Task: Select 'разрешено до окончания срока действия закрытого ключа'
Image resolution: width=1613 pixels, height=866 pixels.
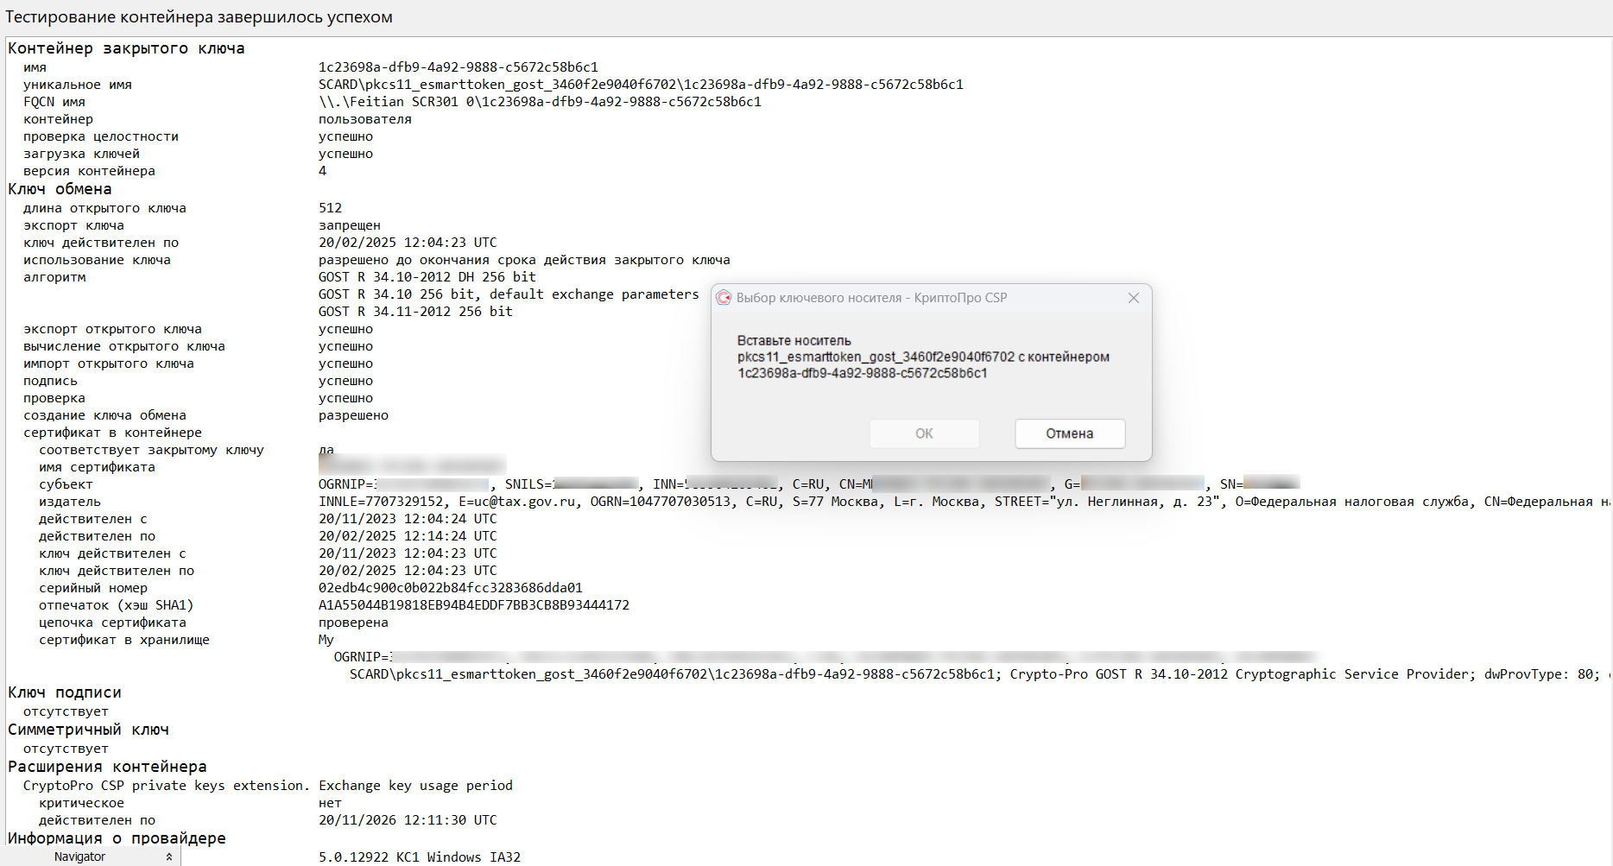Action: coord(524,260)
